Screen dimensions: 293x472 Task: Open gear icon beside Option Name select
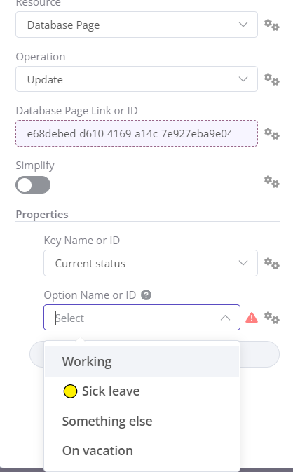tap(272, 318)
